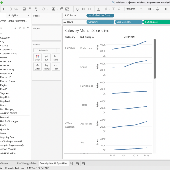
Task: Collapse the side pane with arrow
Action: (x=29, y=15)
